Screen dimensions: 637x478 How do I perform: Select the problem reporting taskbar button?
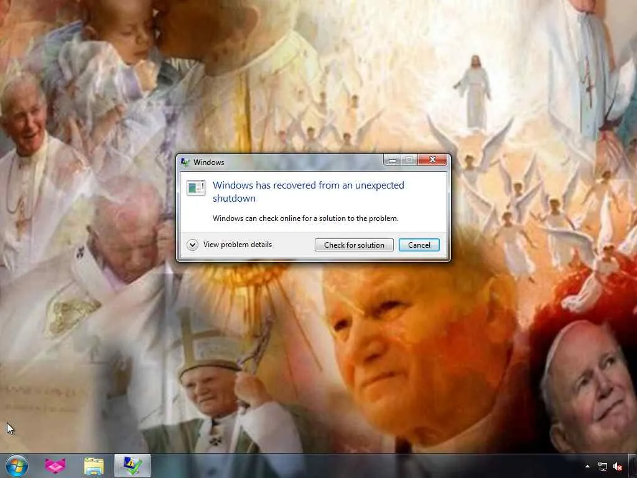133,466
